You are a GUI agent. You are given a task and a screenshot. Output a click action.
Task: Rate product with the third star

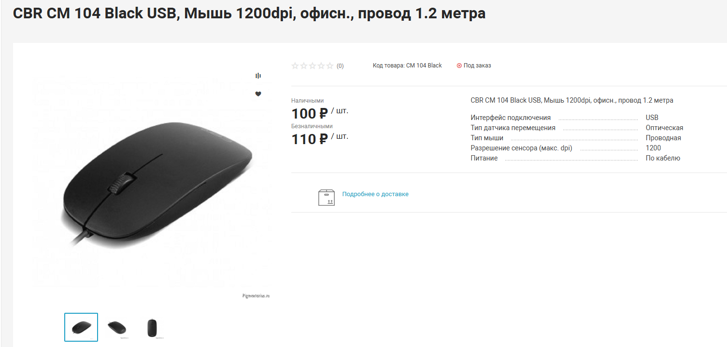(313, 66)
